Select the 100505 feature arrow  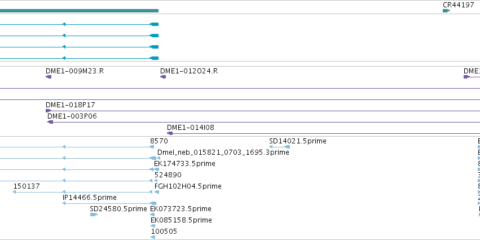pyautogui.click(x=153, y=237)
